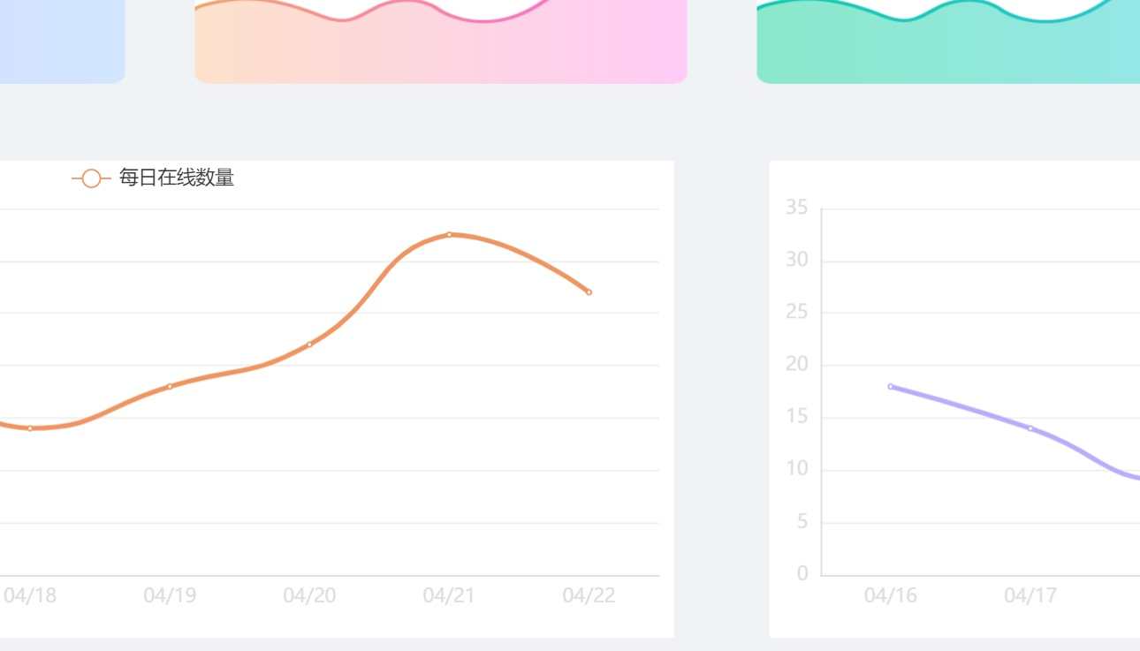
Task: Open the light blue card at the top left
Action: [60, 42]
